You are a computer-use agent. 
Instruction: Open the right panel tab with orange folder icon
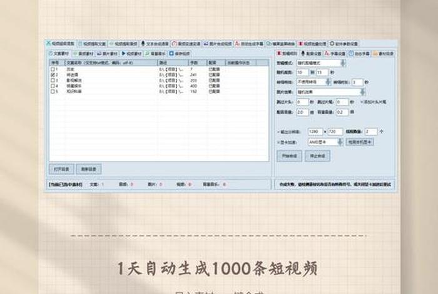pyautogui.click(x=383, y=53)
